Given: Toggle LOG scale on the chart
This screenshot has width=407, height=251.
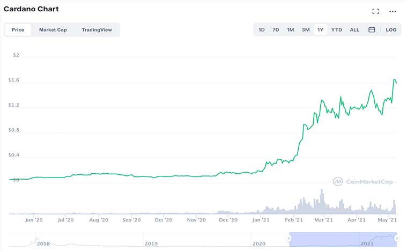Looking at the screenshot, I should click(391, 29).
